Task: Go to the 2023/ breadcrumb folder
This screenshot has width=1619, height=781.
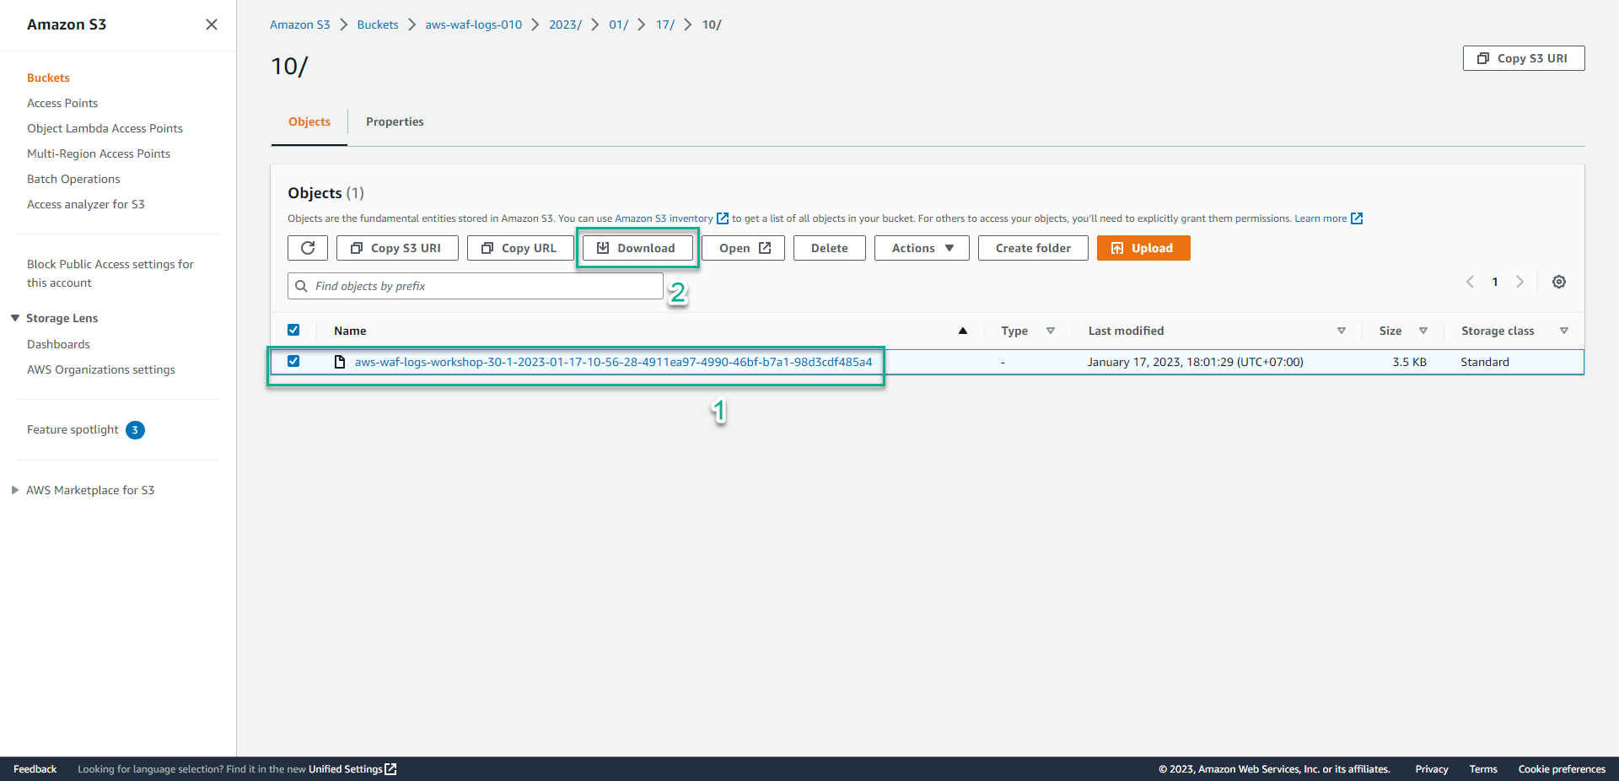Action: [565, 24]
